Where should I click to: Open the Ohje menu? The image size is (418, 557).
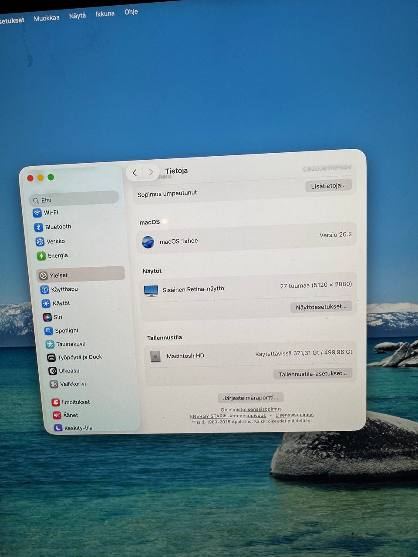click(x=131, y=12)
